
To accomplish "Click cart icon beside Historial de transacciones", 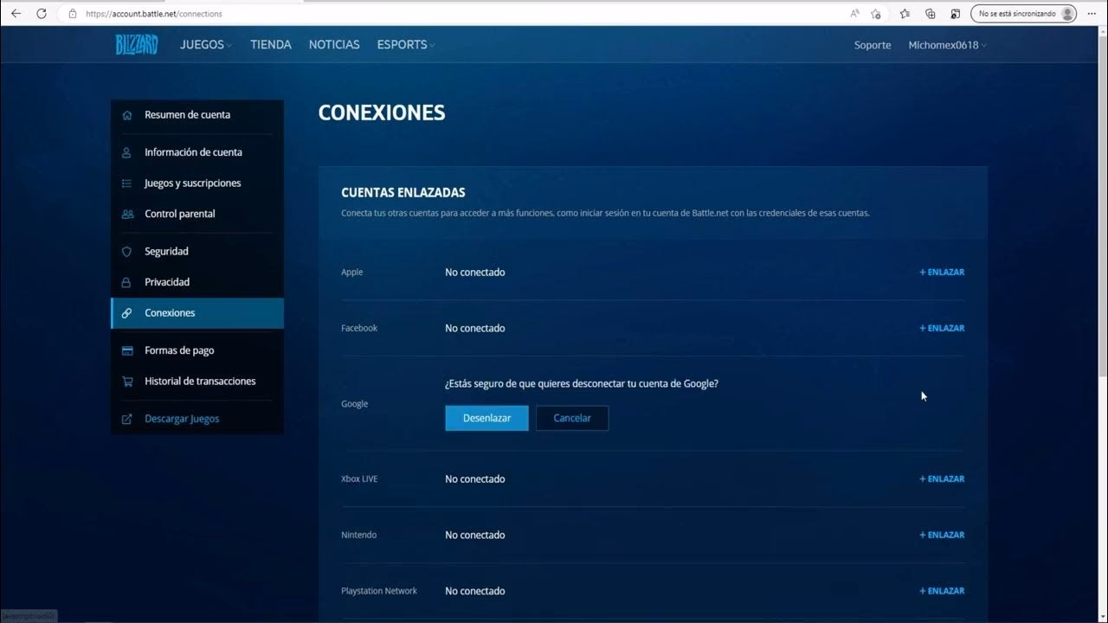I will pos(127,382).
